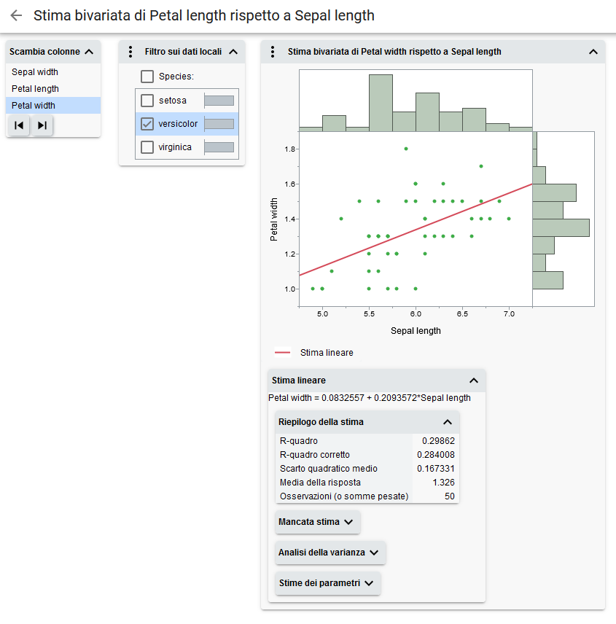Viewport: 616px width, 624px height.
Task: Enable the setosa checkbox
Action: click(x=147, y=101)
